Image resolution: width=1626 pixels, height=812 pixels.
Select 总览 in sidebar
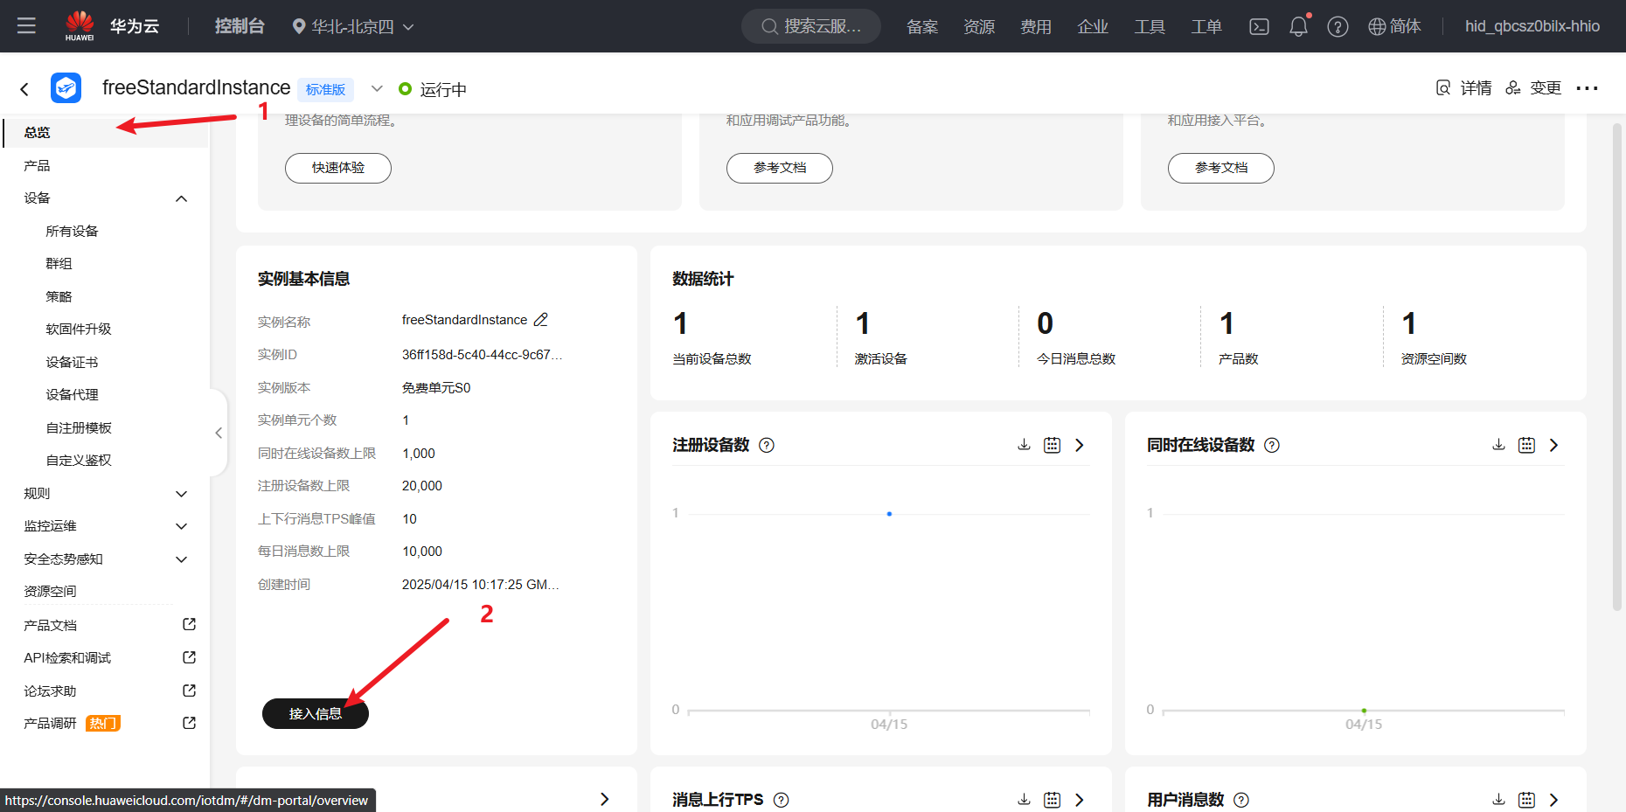coord(105,132)
